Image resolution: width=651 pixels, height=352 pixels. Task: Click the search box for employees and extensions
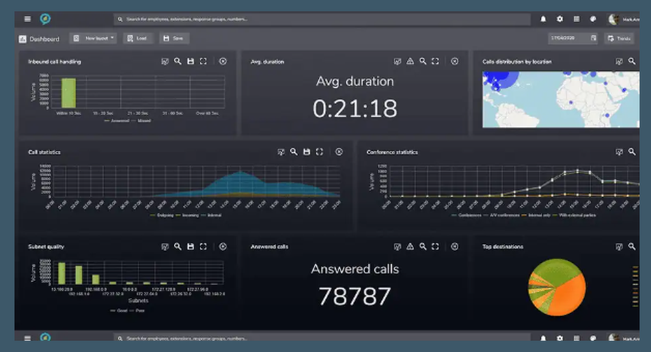[x=322, y=19]
